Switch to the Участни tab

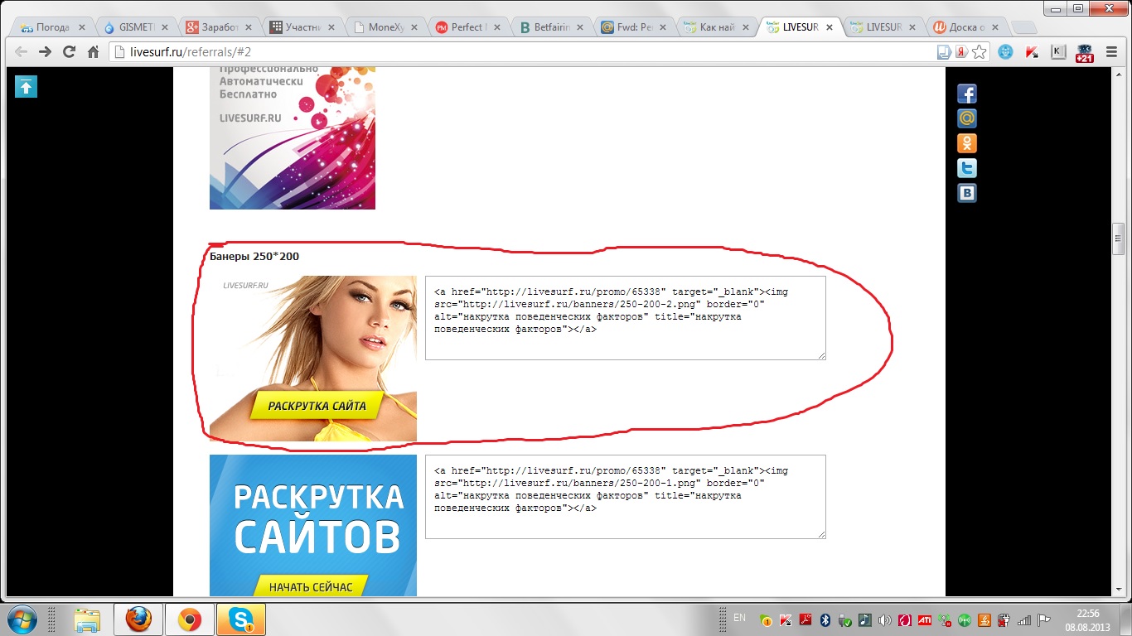(303, 27)
